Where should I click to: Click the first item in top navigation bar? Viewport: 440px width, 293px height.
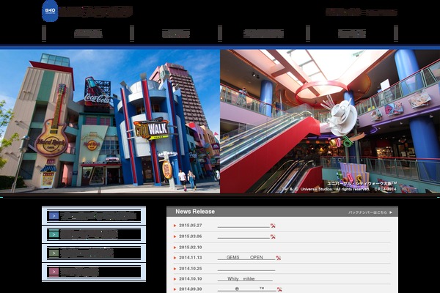[88, 34]
